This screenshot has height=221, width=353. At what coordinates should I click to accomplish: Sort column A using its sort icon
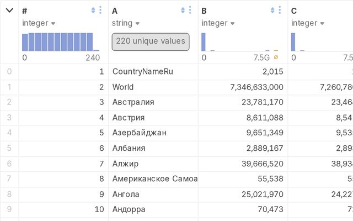click(x=183, y=10)
